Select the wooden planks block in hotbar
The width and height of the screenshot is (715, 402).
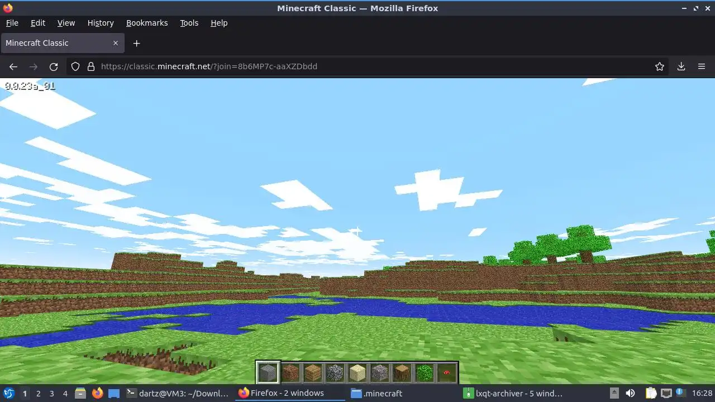(313, 372)
